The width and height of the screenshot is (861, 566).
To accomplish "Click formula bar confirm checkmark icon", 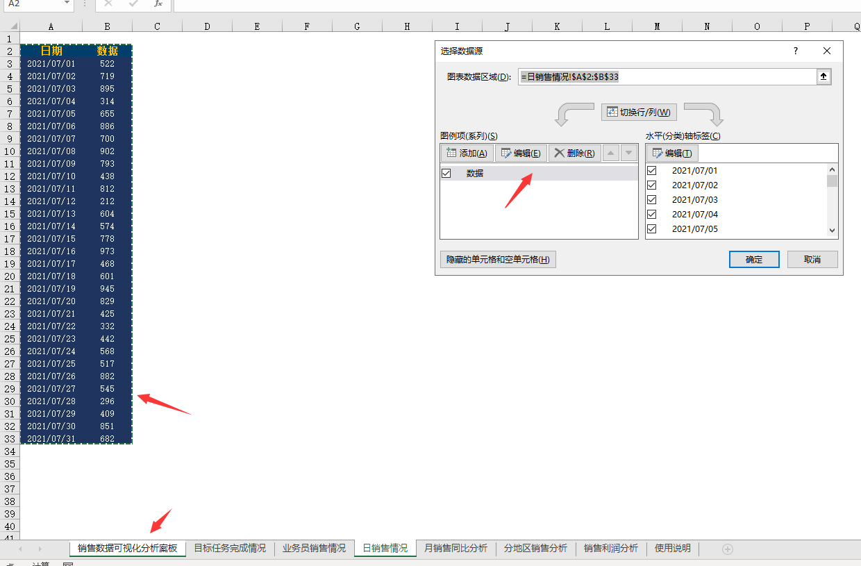I will [133, 3].
